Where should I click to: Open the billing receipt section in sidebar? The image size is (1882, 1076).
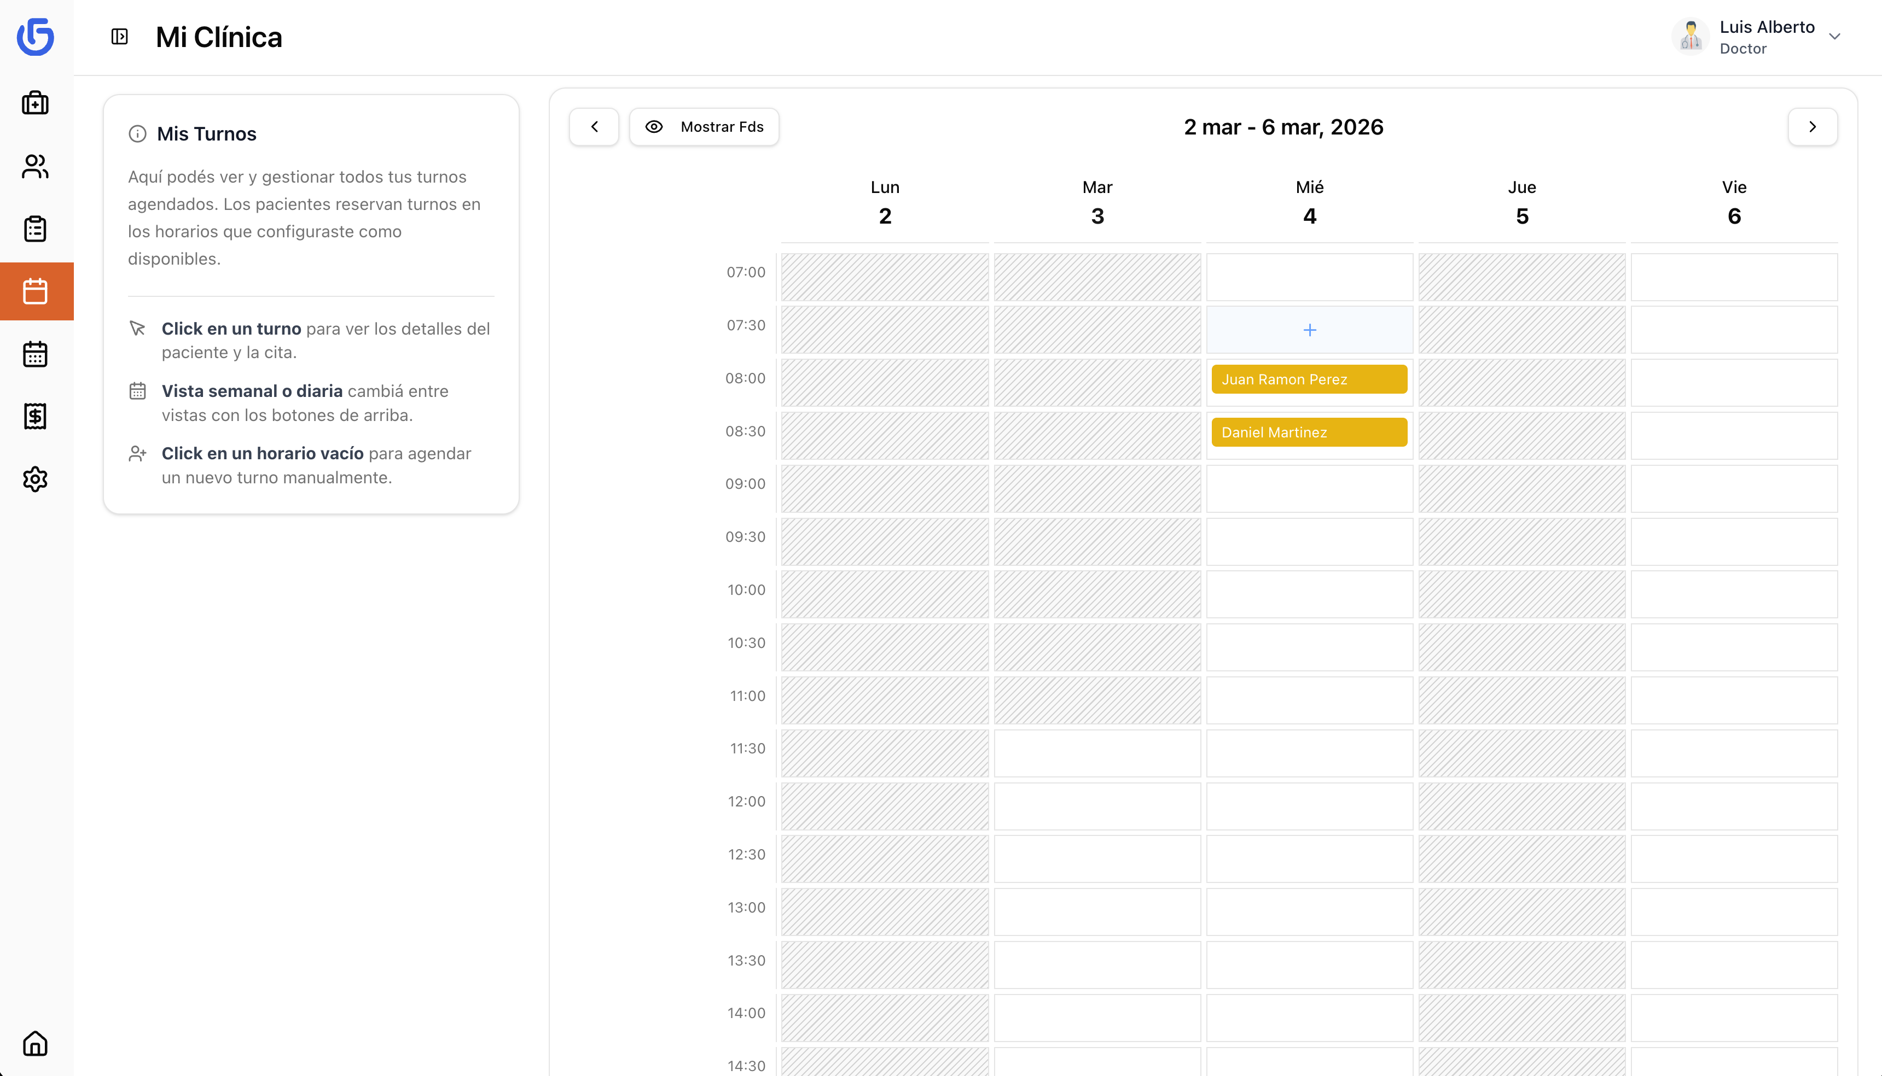pyautogui.click(x=36, y=416)
